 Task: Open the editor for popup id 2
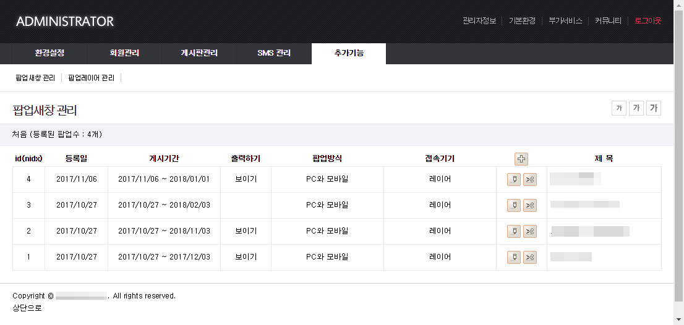[513, 231]
